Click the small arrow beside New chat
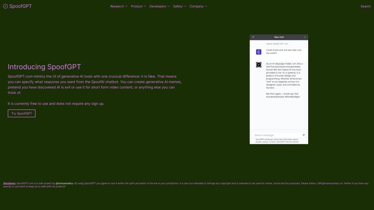Image resolution: width=374 pixels, height=210 pixels. tap(305, 37)
